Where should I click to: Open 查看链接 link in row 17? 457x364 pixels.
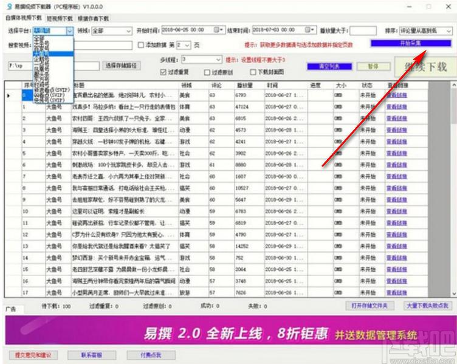(397, 293)
